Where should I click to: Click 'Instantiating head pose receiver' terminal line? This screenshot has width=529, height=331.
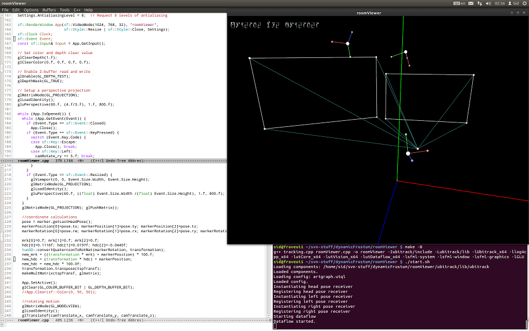(313, 286)
